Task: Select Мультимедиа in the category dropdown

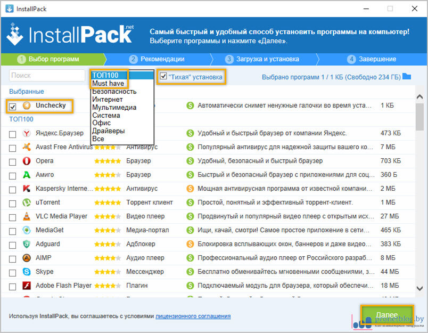Action: pos(122,107)
